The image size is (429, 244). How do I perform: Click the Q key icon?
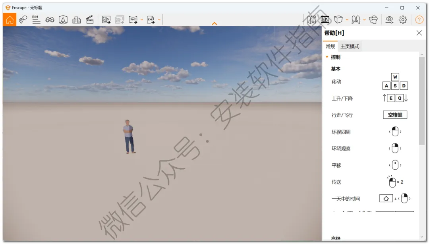click(400, 98)
